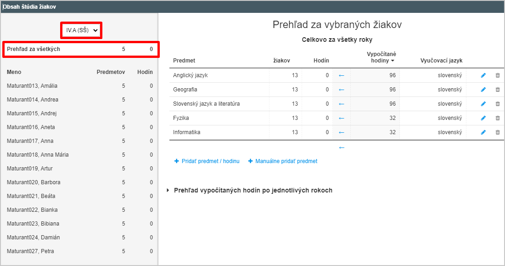
Task: Select student Maturant020, Barbora
Action: (80, 182)
